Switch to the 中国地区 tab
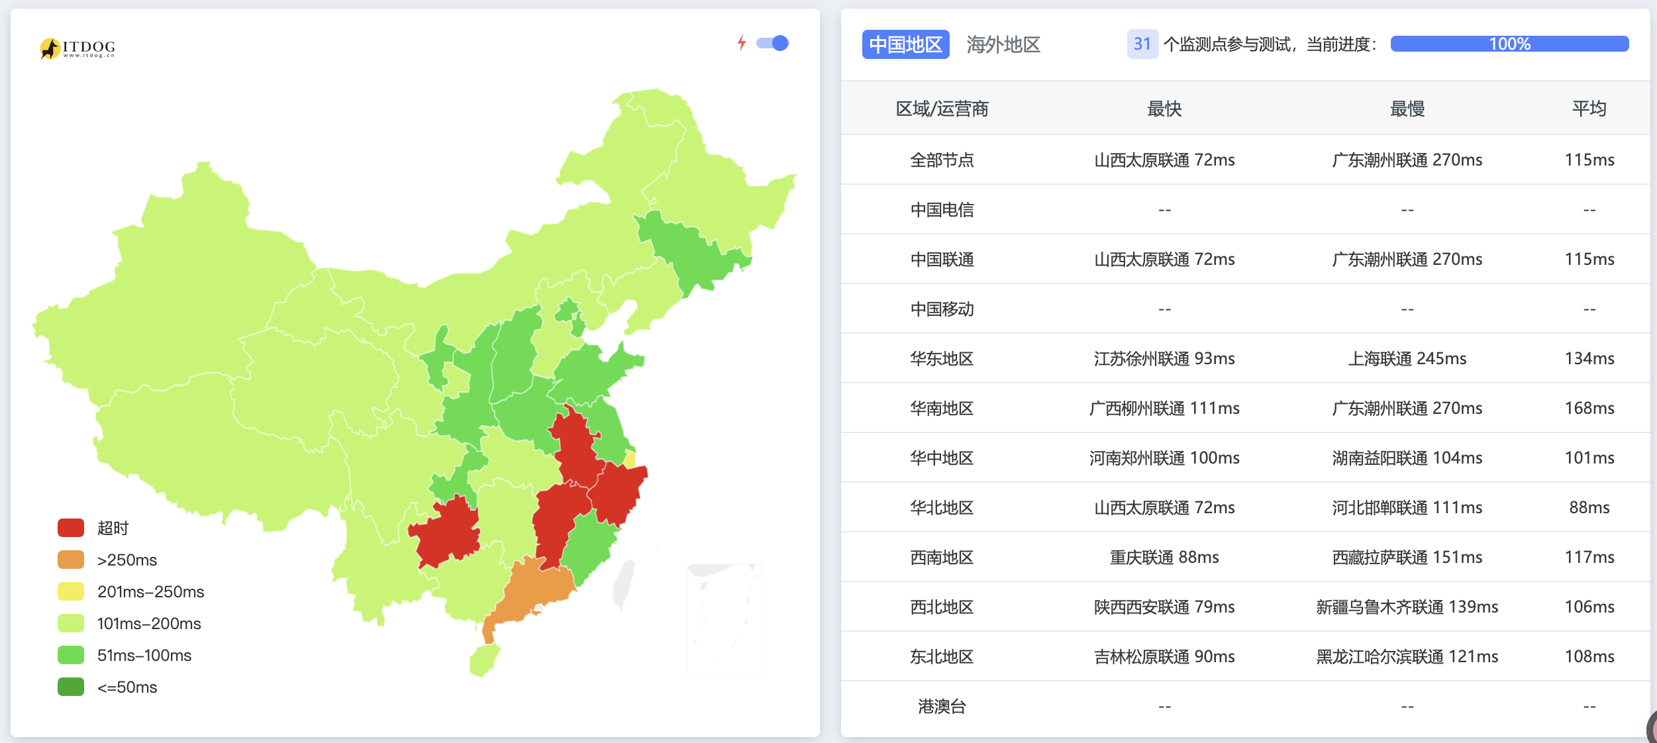This screenshot has height=743, width=1657. [905, 44]
